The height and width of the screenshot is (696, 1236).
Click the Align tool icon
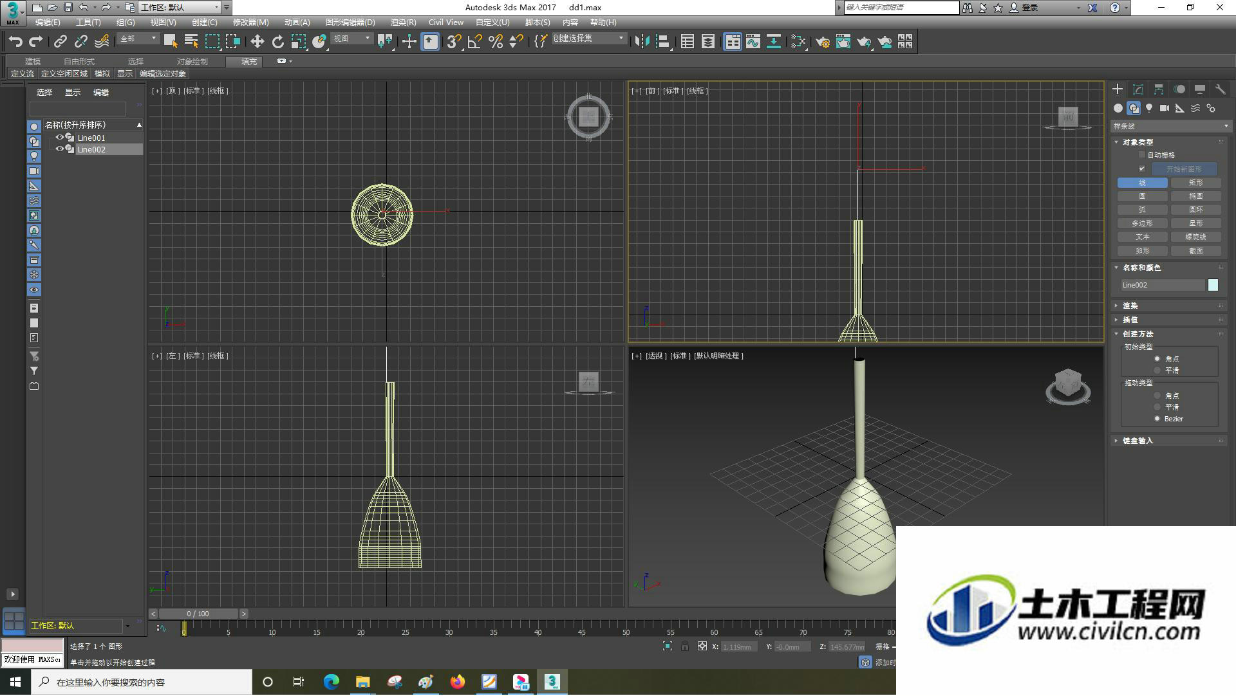pos(662,42)
